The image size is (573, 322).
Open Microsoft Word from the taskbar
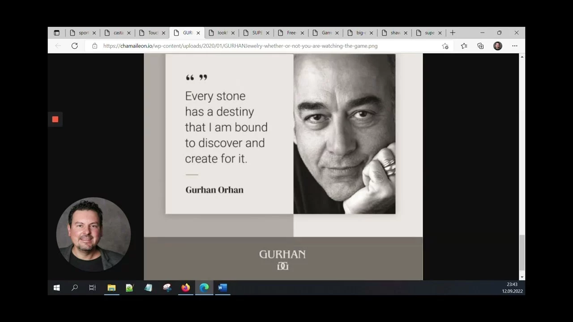(x=222, y=288)
